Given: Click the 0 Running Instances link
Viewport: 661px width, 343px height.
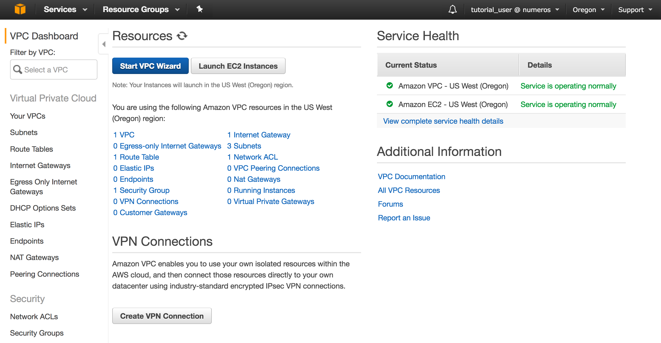Looking at the screenshot, I should (x=261, y=190).
